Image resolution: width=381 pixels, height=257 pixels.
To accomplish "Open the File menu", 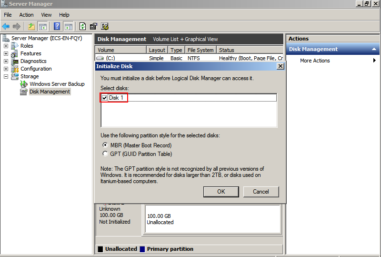I will tap(8, 15).
